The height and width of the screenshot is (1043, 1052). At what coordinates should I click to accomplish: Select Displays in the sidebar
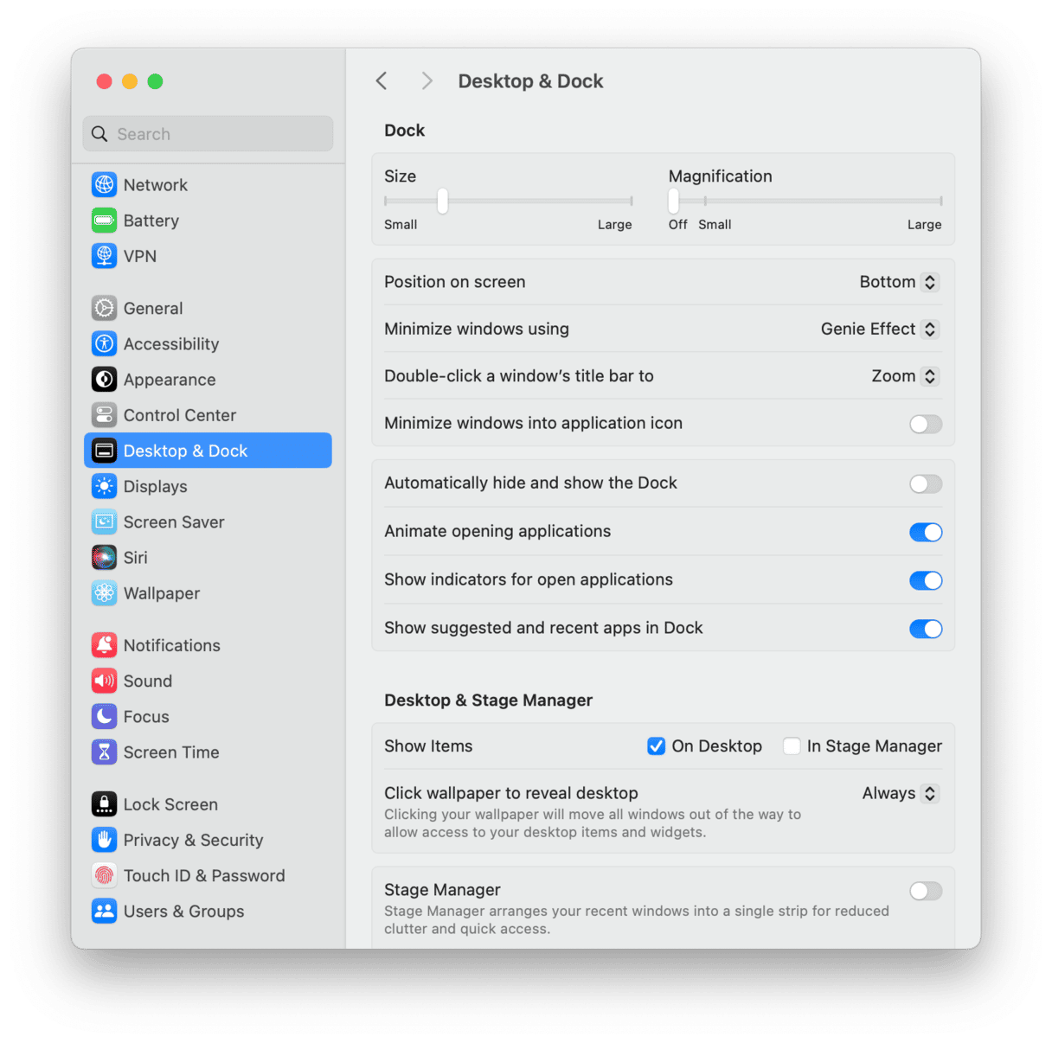pos(208,486)
